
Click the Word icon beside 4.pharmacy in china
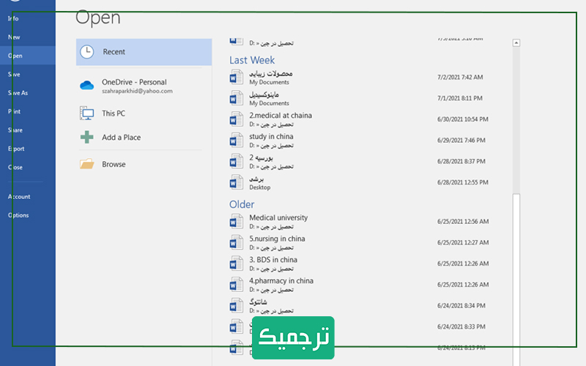(x=236, y=285)
